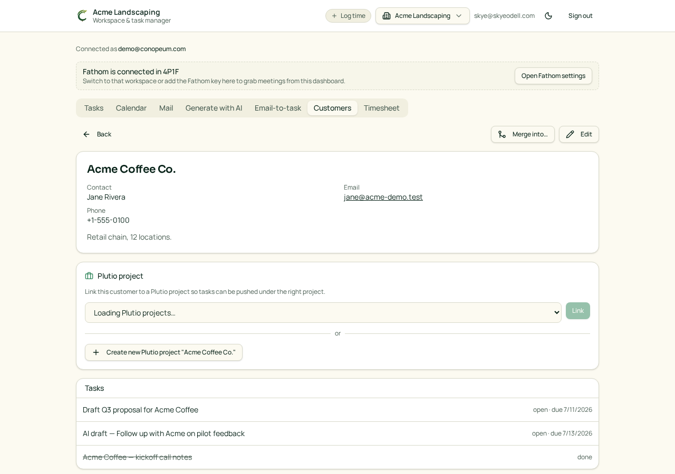
Task: Switch to the Calendar tab
Action: click(131, 108)
